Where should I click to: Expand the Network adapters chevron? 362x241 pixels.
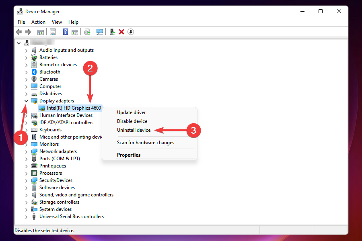tap(26, 151)
